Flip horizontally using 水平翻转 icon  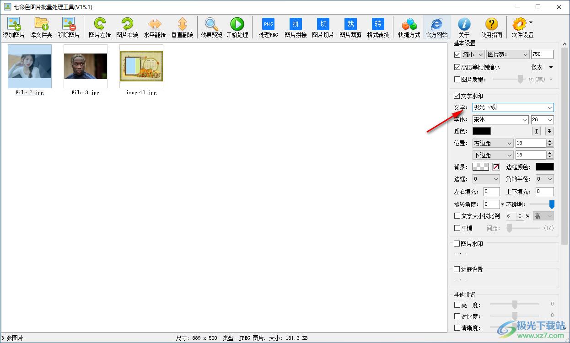(155, 27)
